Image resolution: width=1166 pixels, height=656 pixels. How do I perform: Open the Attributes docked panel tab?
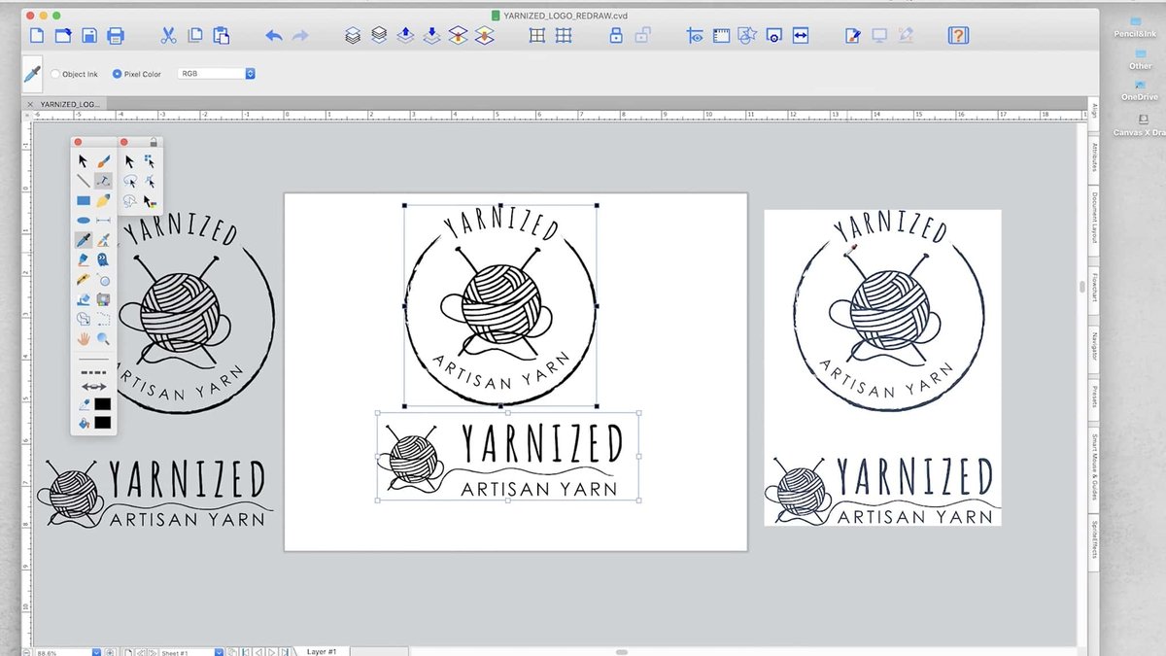(1094, 155)
